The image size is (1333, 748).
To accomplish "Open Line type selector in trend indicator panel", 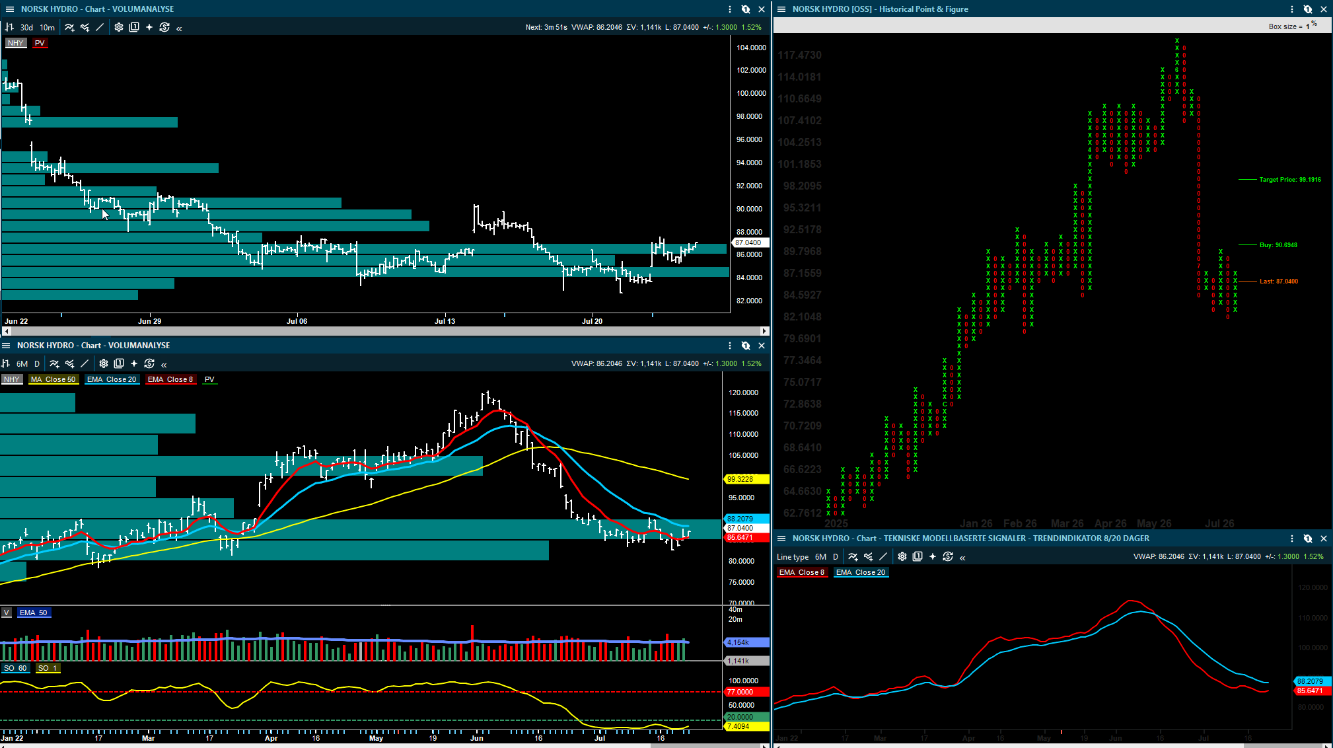I will [x=793, y=556].
